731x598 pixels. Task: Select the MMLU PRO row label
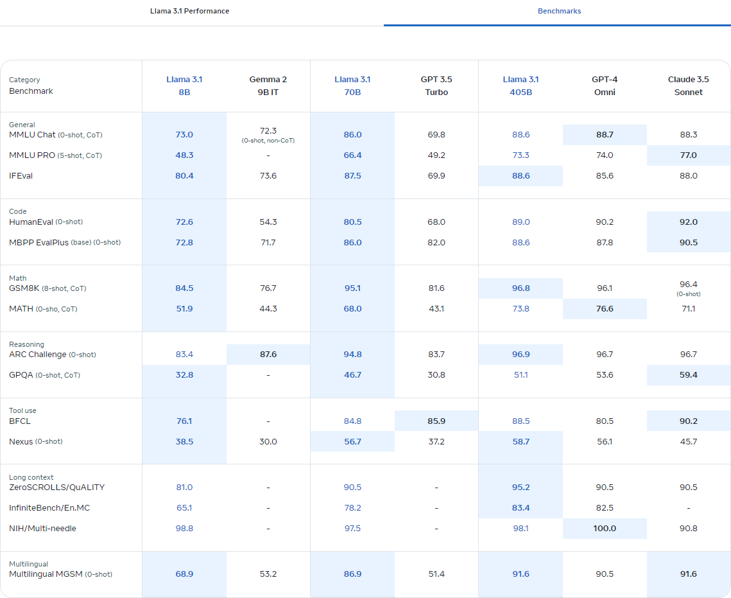coord(55,155)
